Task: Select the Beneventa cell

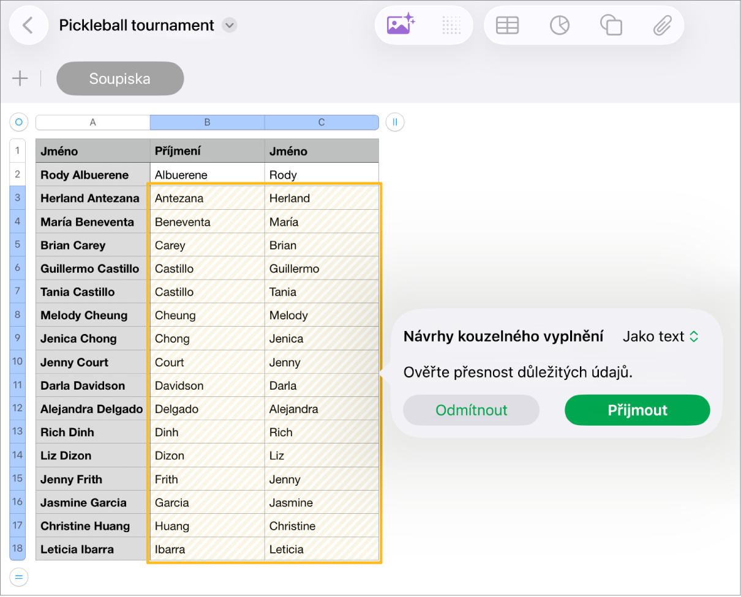Action: 207,222
